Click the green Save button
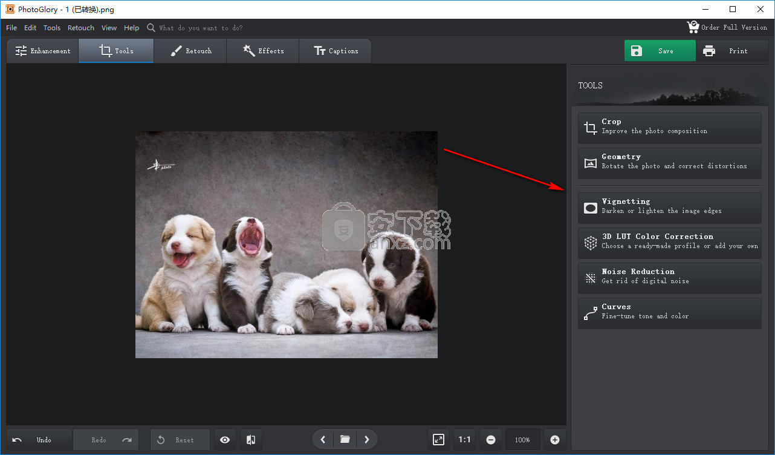Viewport: 775px width, 455px height. tap(660, 51)
